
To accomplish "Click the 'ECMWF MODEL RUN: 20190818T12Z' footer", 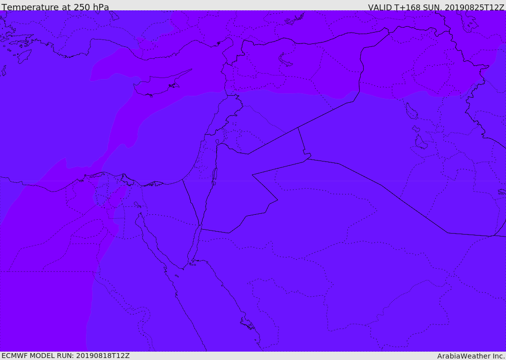I will [x=66, y=356].
